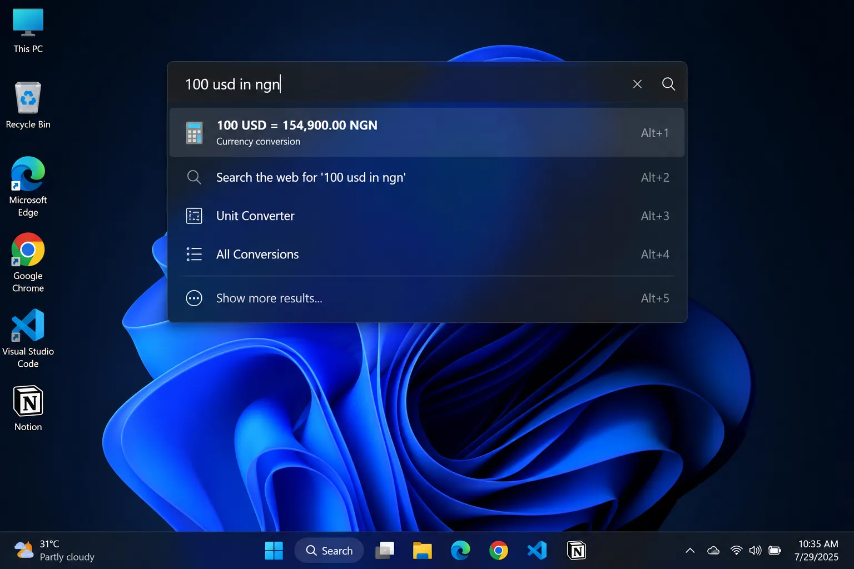The height and width of the screenshot is (569, 854).
Task: Click the Alt+1 shortcut label
Action: point(655,133)
